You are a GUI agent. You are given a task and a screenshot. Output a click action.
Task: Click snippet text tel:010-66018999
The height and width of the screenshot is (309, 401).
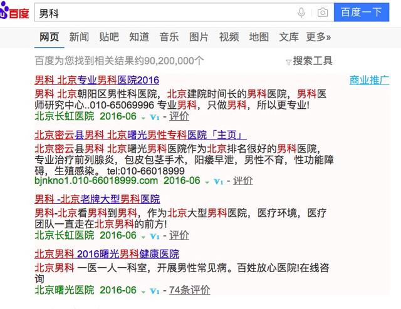pyautogui.click(x=146, y=171)
